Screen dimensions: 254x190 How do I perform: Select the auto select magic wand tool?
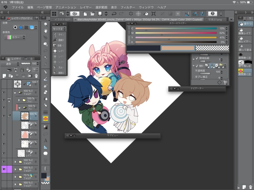[x=46, y=57]
